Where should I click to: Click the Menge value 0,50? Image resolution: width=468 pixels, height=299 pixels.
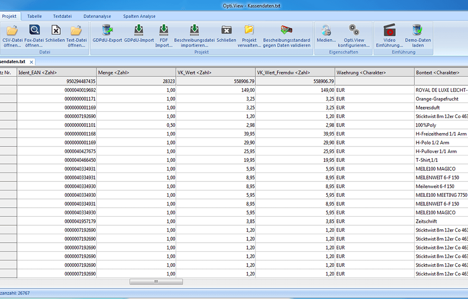coord(136,125)
